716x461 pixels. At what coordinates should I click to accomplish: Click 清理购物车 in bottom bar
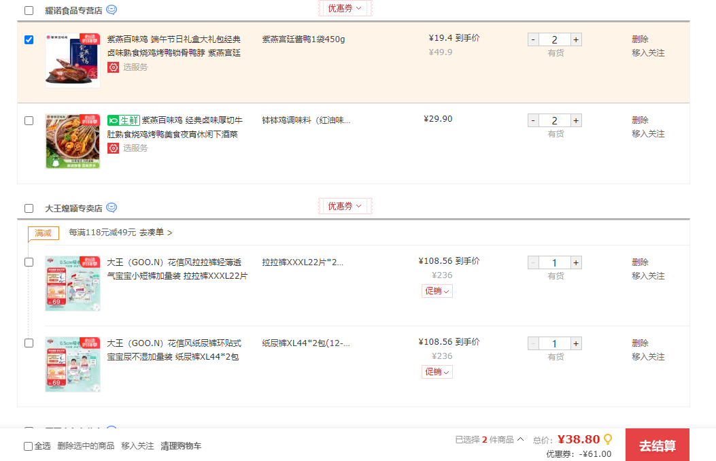point(181,446)
